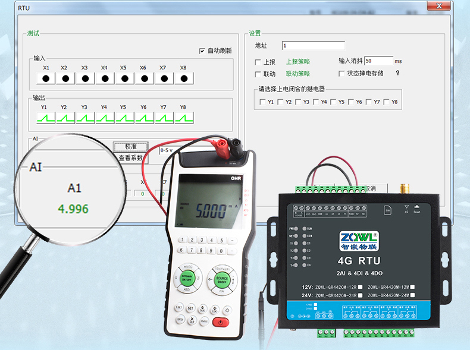Open the 联动策略 linkage strategy link

(297, 74)
